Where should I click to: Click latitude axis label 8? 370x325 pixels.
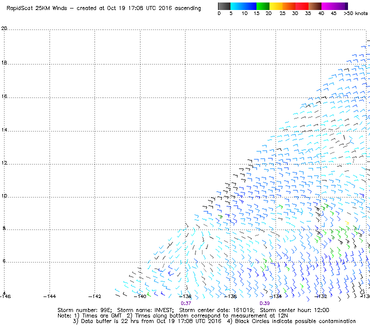[4, 228]
